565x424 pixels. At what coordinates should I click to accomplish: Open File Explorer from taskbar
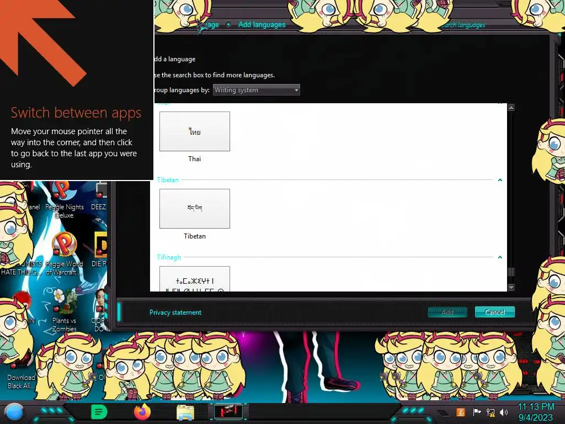pyautogui.click(x=185, y=413)
